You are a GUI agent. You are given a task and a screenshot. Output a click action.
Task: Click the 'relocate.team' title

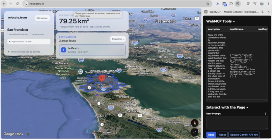click(17, 18)
